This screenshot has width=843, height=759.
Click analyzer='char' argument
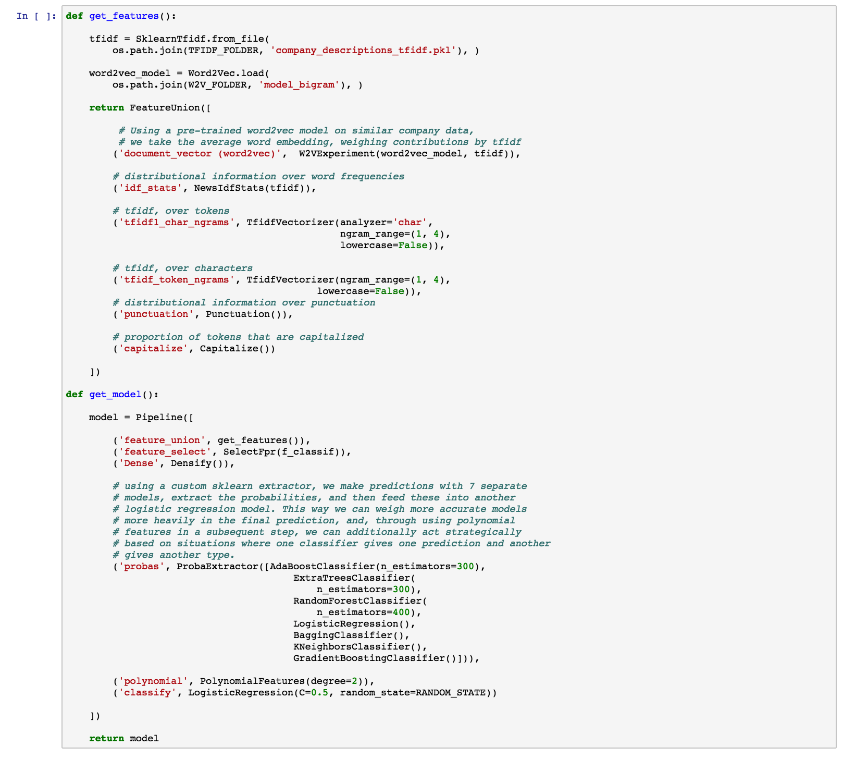[x=383, y=222]
